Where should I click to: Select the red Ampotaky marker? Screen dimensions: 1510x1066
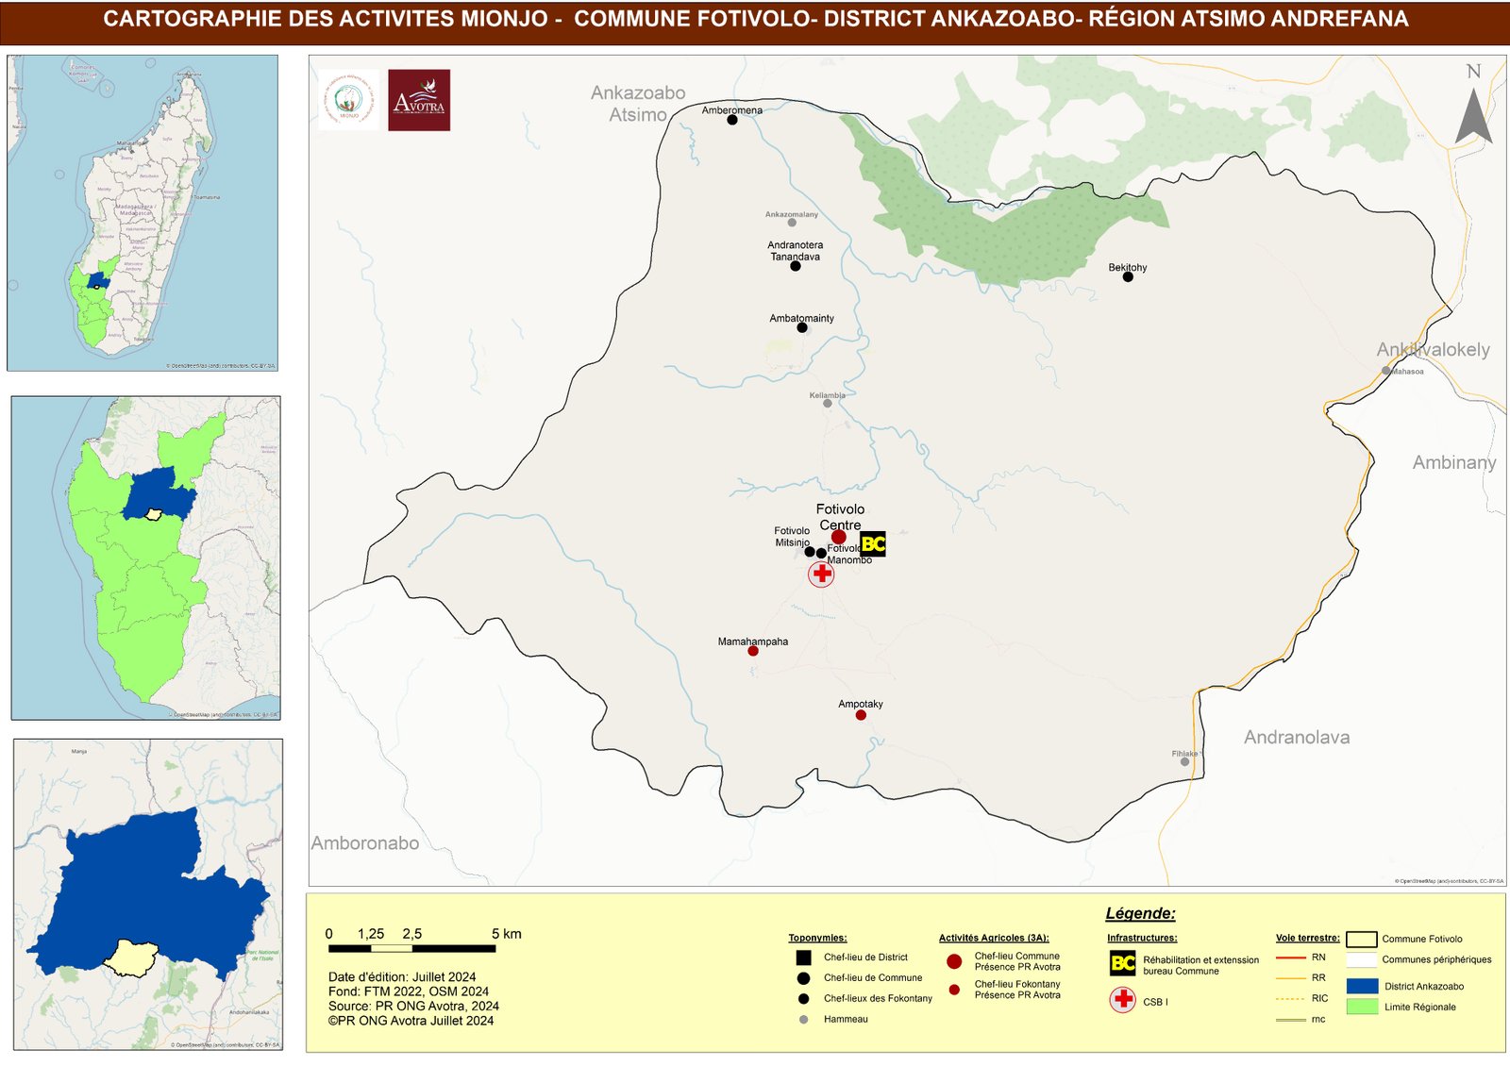tap(861, 715)
